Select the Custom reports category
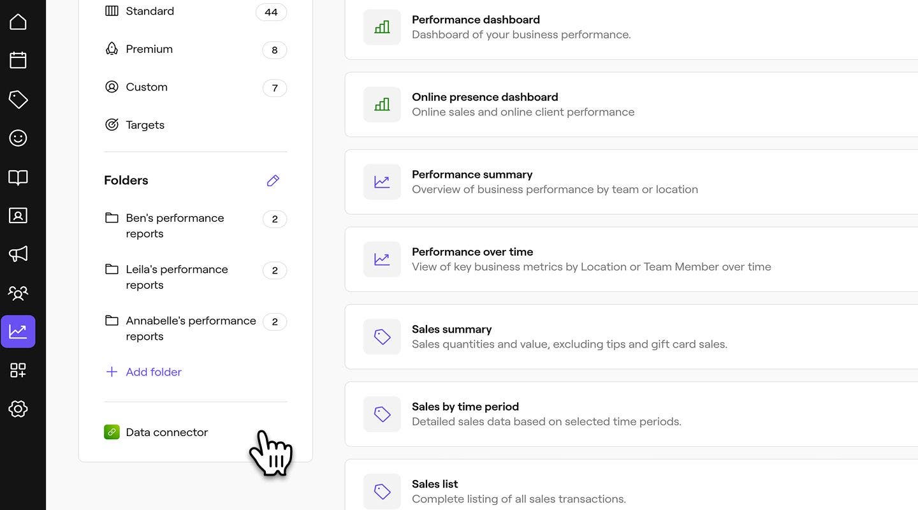This screenshot has width=918, height=510. coord(147,87)
